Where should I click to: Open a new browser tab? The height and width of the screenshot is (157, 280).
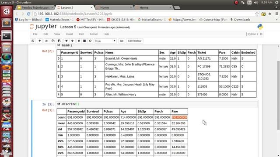click(177, 7)
